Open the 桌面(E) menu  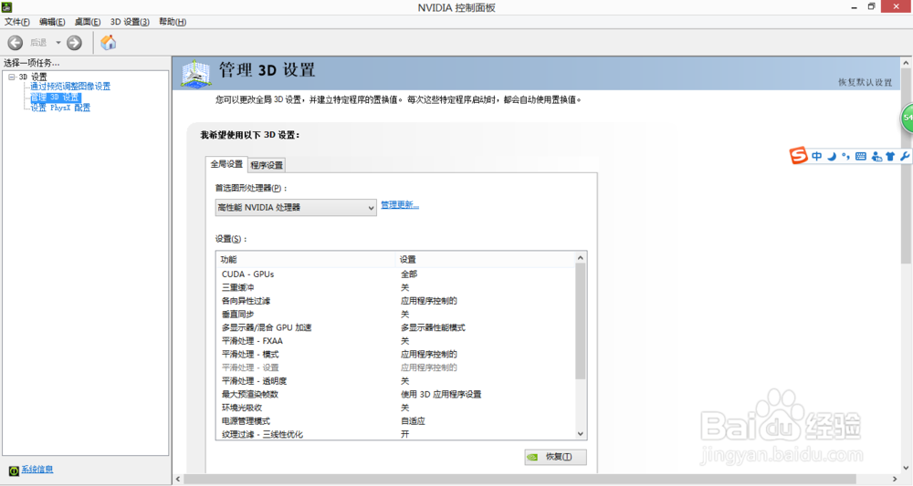(x=88, y=22)
